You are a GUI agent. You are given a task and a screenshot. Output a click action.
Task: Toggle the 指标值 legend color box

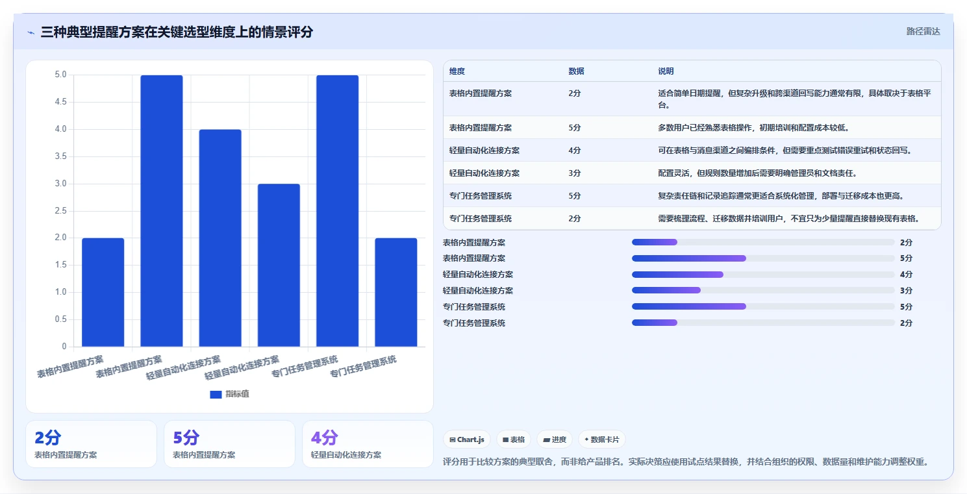[216, 394]
